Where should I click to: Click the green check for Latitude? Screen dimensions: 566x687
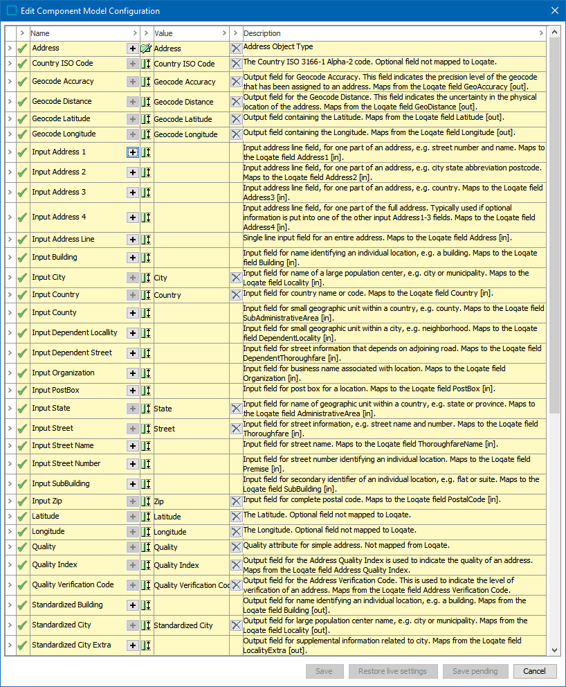[23, 517]
